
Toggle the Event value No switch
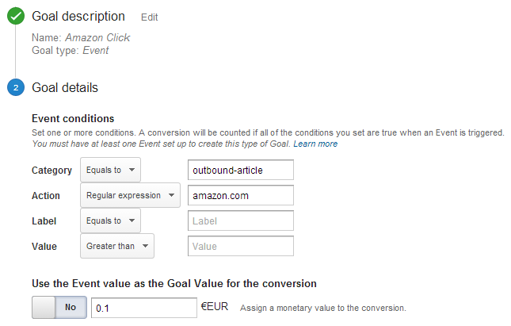[59, 307]
